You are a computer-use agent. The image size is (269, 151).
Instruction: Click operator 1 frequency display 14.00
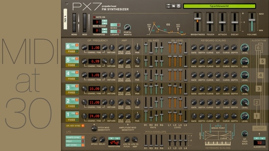94,116
